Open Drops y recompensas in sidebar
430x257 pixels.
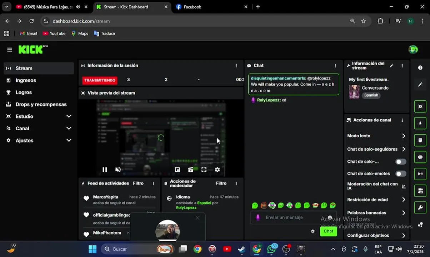coord(39,105)
